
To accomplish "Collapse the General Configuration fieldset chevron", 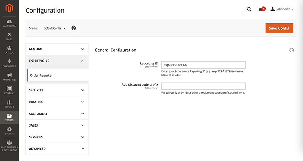I will 291,50.
